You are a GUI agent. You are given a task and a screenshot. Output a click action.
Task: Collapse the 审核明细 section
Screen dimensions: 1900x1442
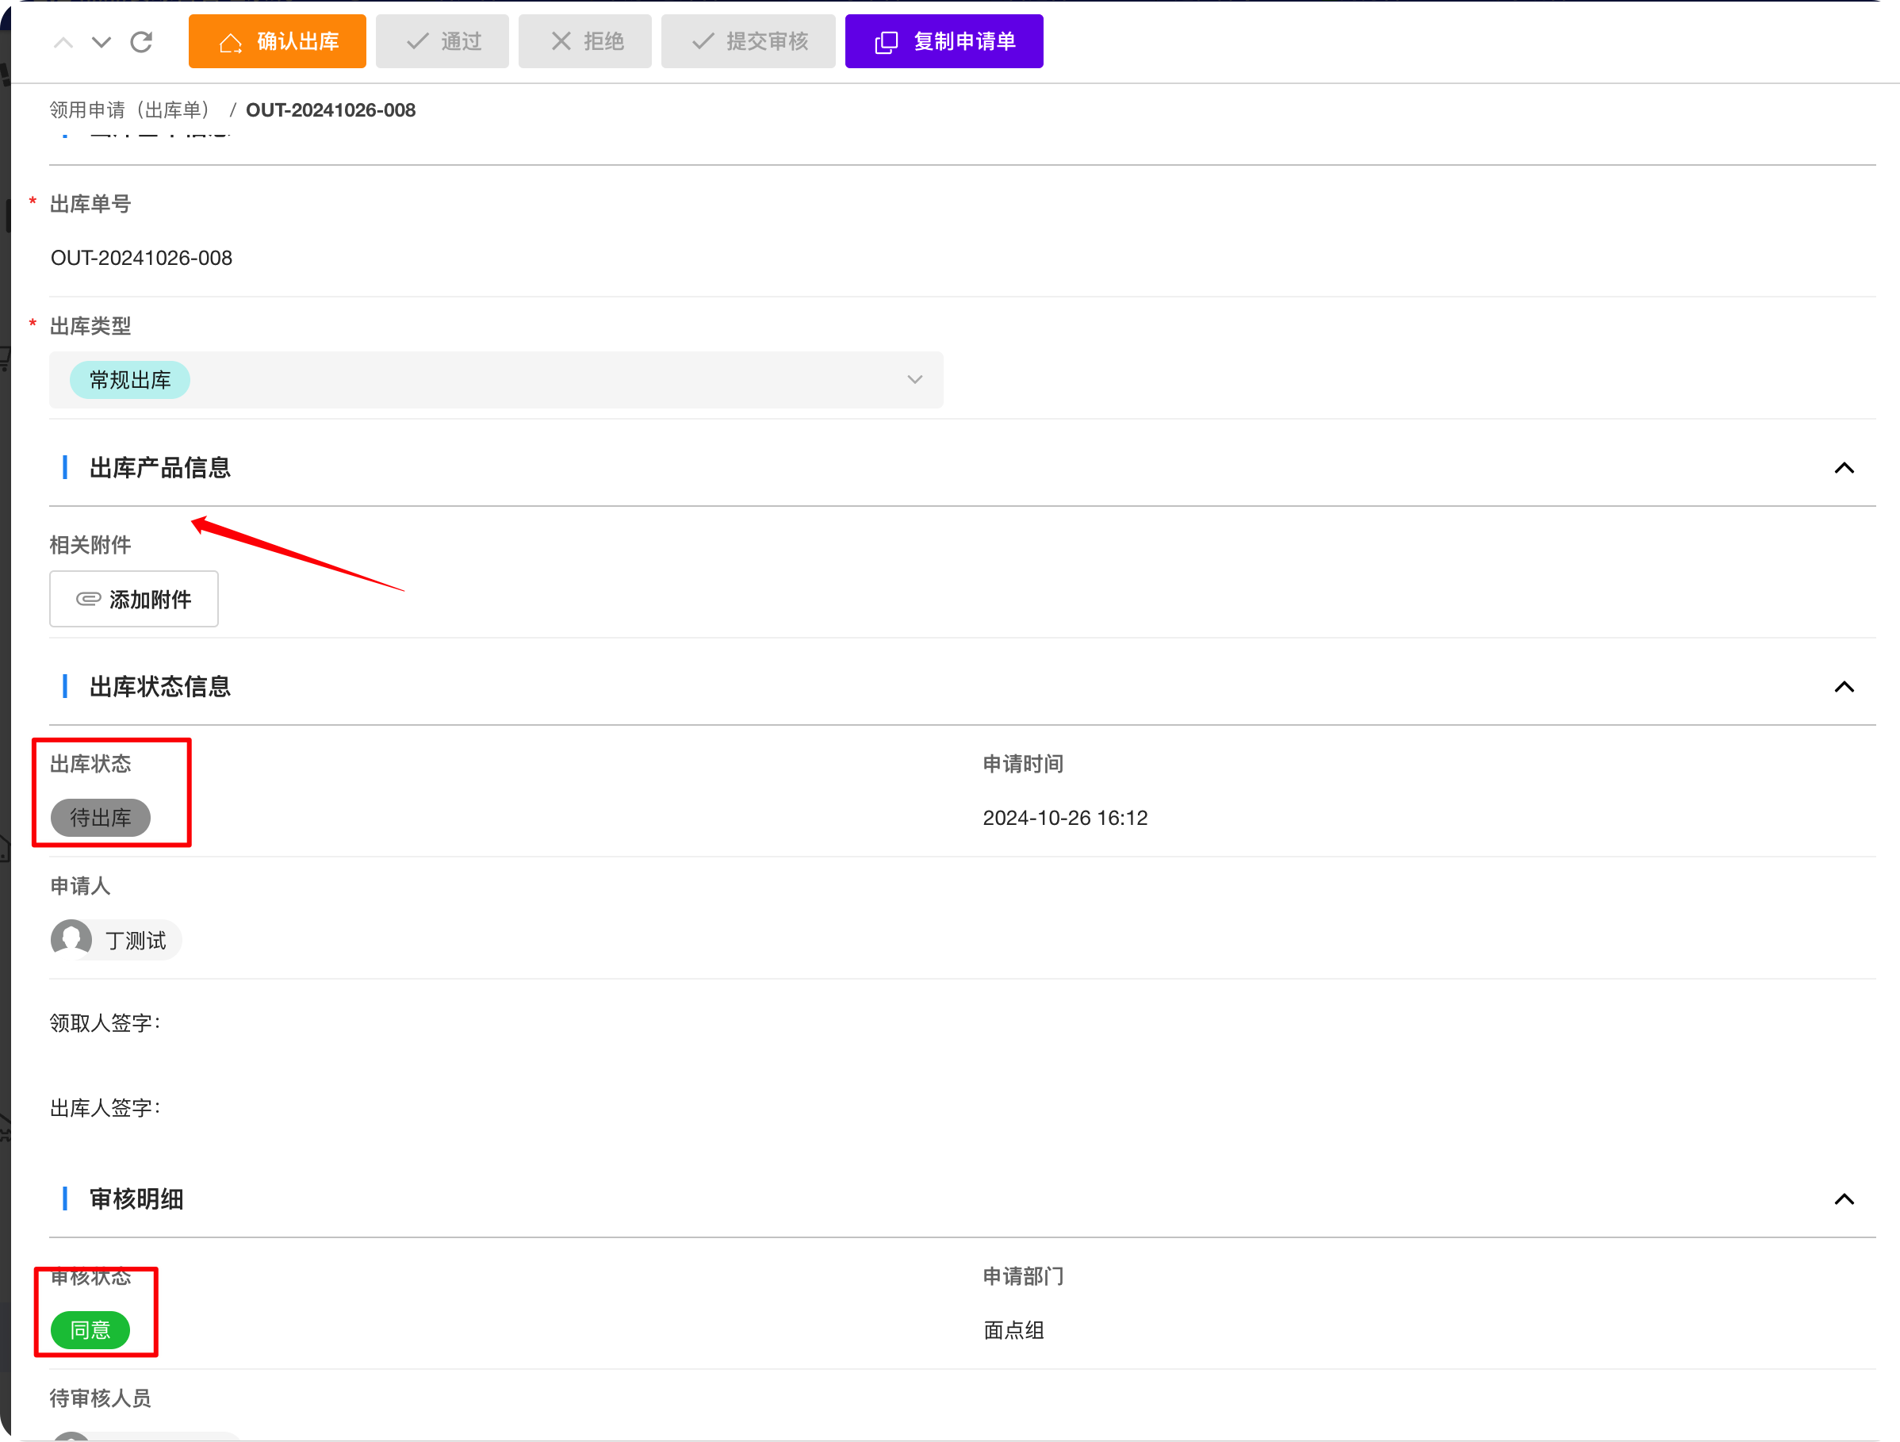click(x=1844, y=1198)
